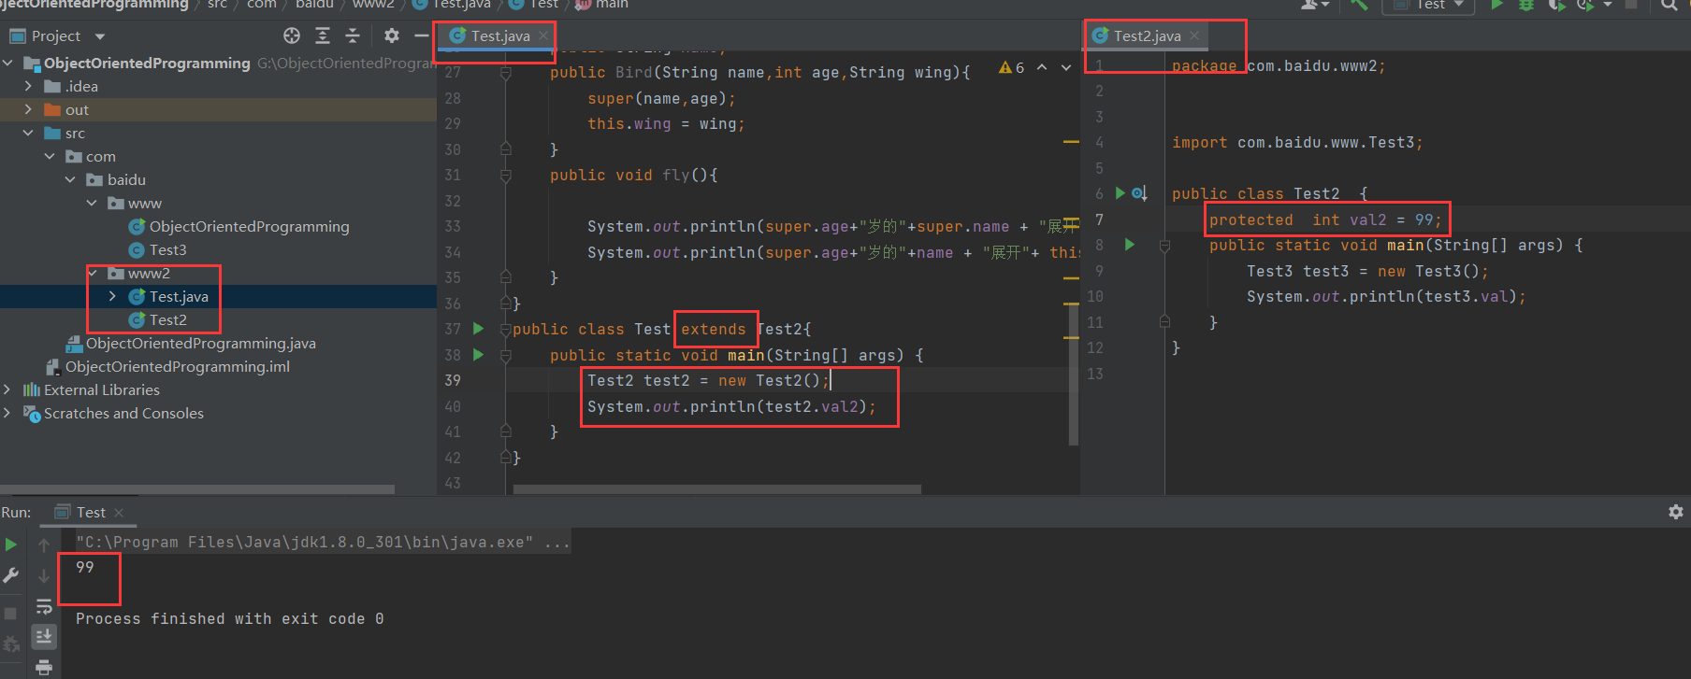The width and height of the screenshot is (1691, 679).
Task: Fold the Bird constructor at line 27
Action: 505,73
